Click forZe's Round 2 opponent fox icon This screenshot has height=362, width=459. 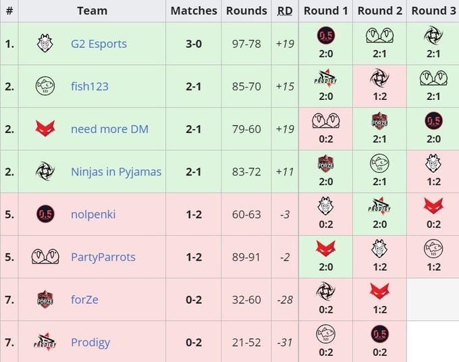[x=380, y=290]
